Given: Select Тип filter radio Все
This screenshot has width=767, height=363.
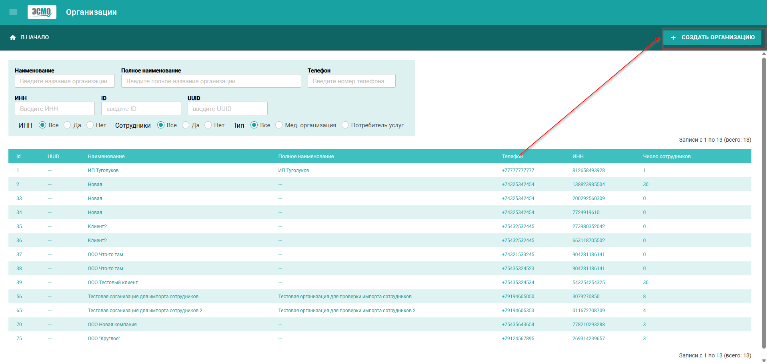Looking at the screenshot, I should pyautogui.click(x=254, y=125).
